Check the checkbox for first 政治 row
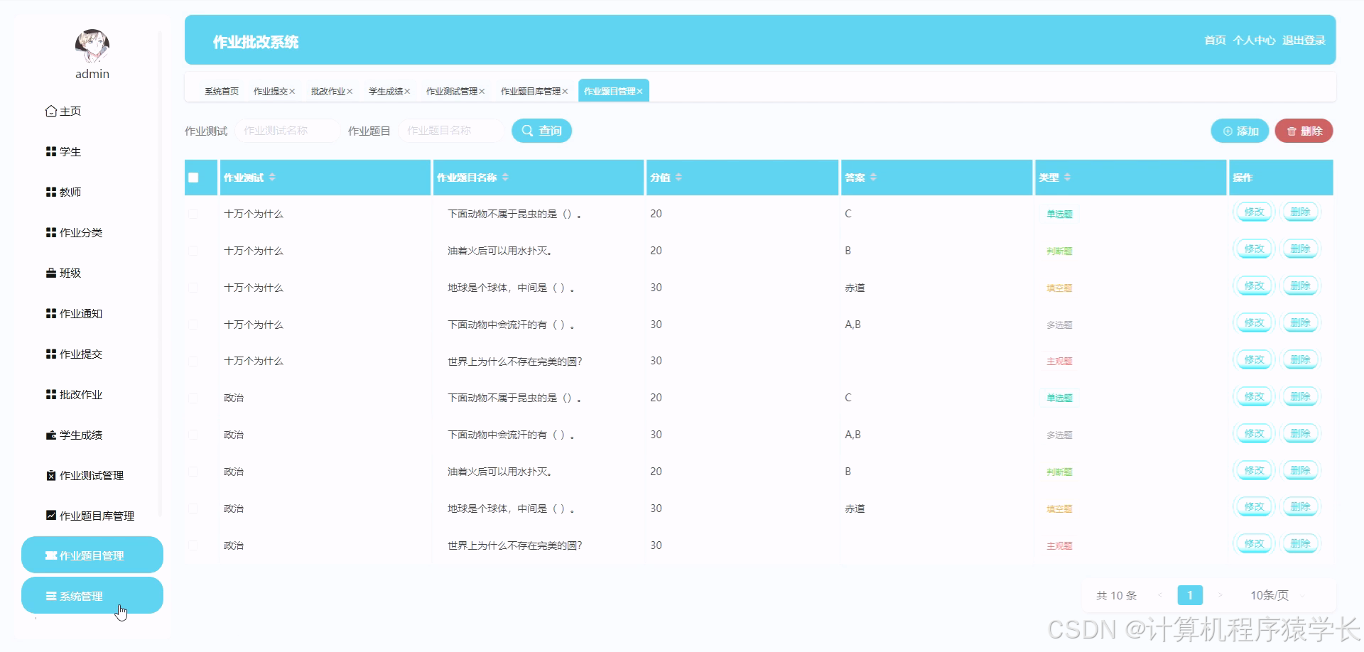 (193, 398)
